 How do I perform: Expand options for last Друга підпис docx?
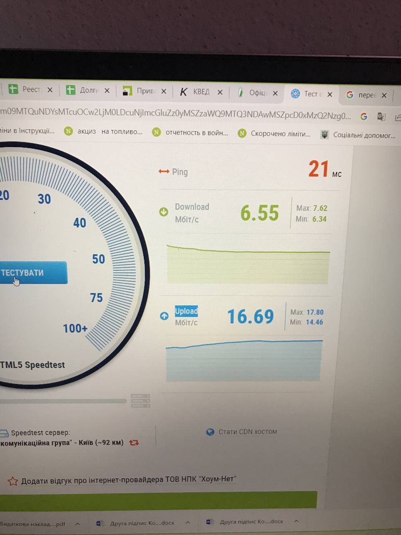click(296, 521)
